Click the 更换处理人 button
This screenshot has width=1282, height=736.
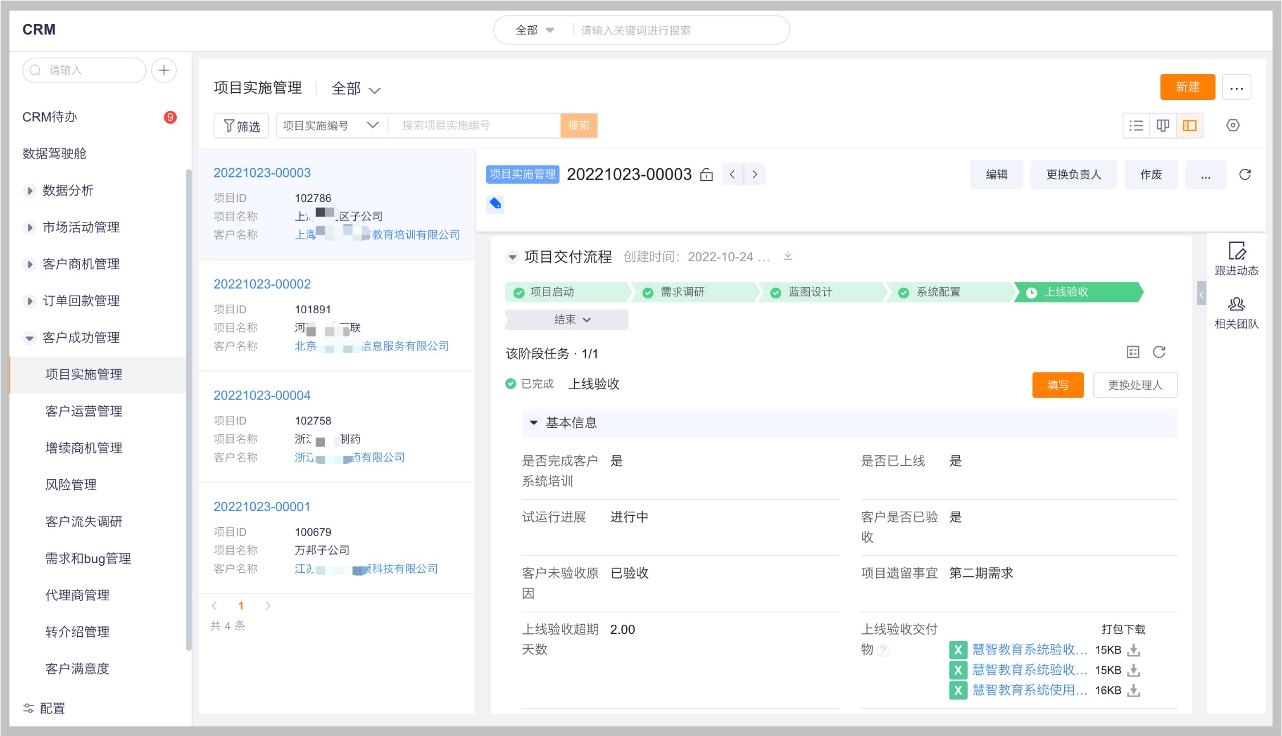(x=1135, y=385)
